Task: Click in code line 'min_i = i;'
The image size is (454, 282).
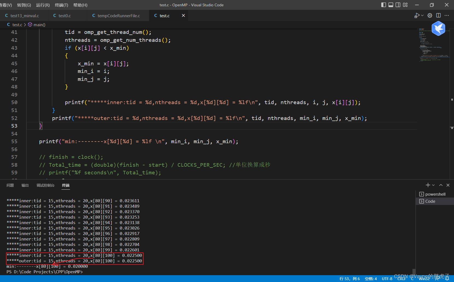Action: coord(93,71)
